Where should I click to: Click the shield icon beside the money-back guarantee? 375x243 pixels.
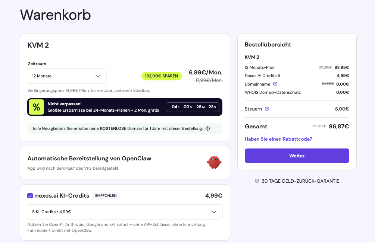point(257,181)
